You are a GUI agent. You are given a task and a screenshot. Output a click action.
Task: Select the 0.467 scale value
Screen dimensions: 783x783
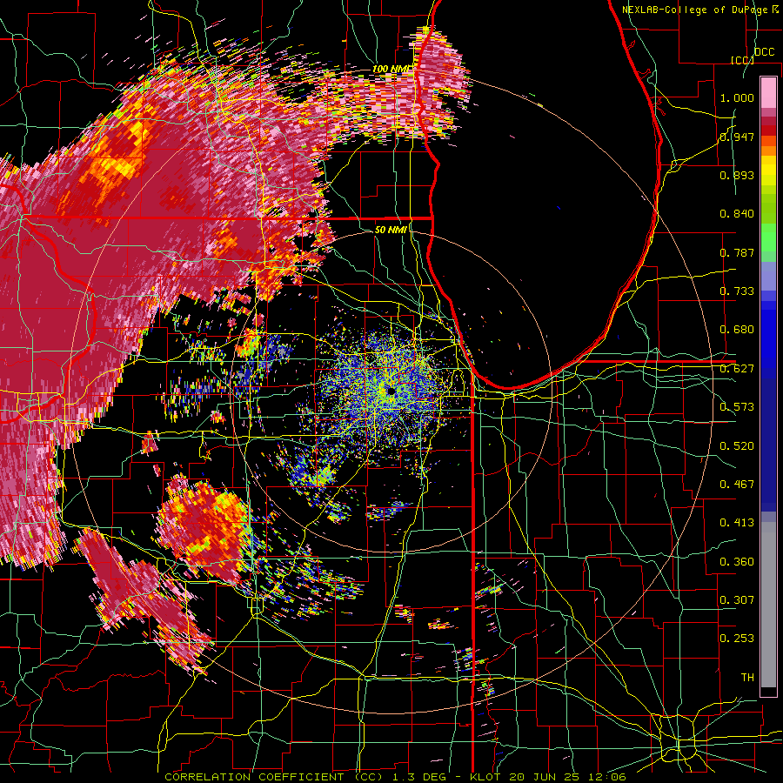click(737, 485)
